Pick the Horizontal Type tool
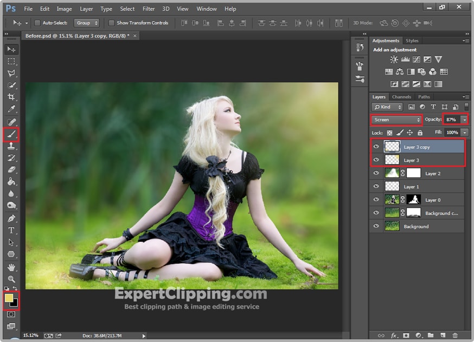474x342 pixels. click(11, 231)
